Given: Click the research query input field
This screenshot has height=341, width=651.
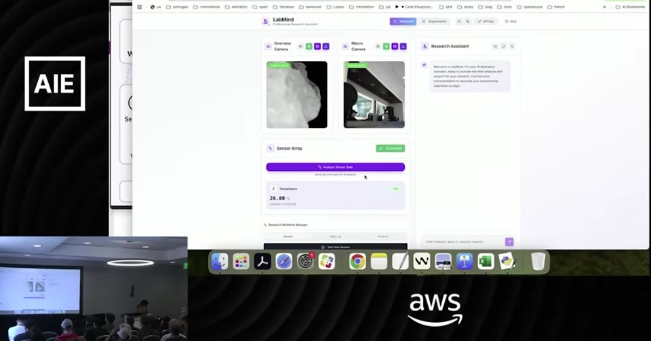Looking at the screenshot, I should [x=462, y=241].
